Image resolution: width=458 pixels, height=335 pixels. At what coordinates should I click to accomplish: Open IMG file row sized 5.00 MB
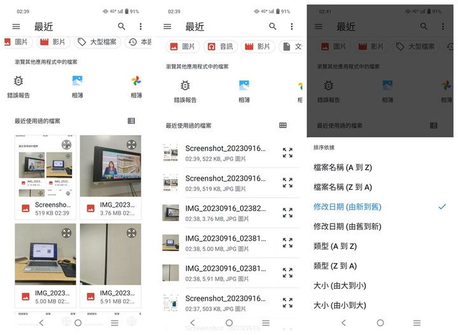(x=231, y=243)
